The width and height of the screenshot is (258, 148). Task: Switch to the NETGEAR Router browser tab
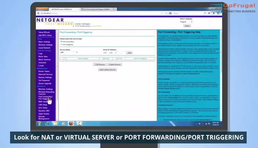tap(64, 9)
